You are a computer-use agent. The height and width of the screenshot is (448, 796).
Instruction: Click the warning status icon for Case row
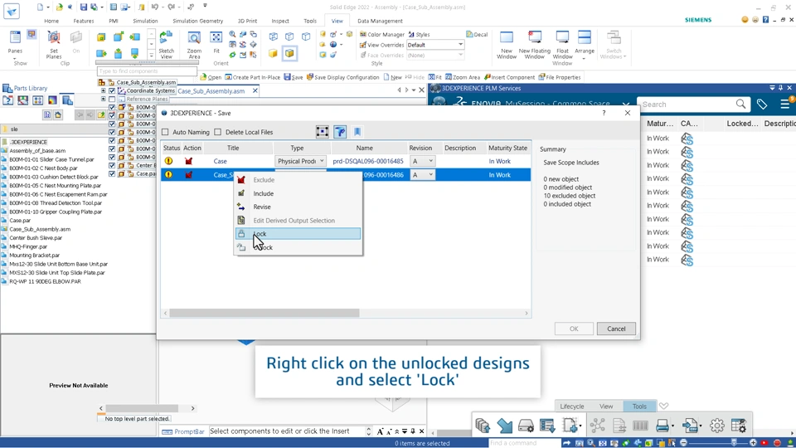point(168,161)
